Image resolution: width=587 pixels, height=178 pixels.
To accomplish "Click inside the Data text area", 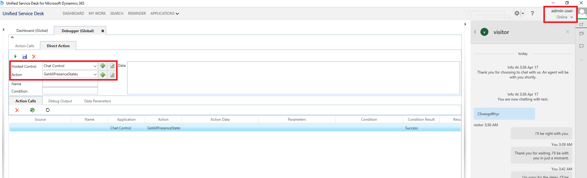I will click(293, 78).
